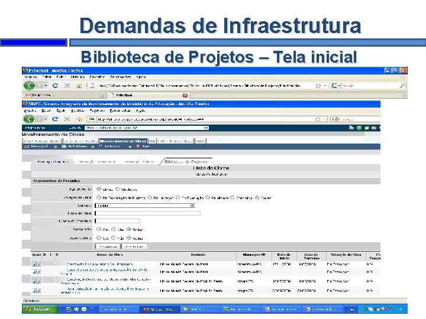This screenshot has width=426, height=319.
Task: Reload the SIMEC page using the blue refresh icon
Action: click(x=55, y=119)
